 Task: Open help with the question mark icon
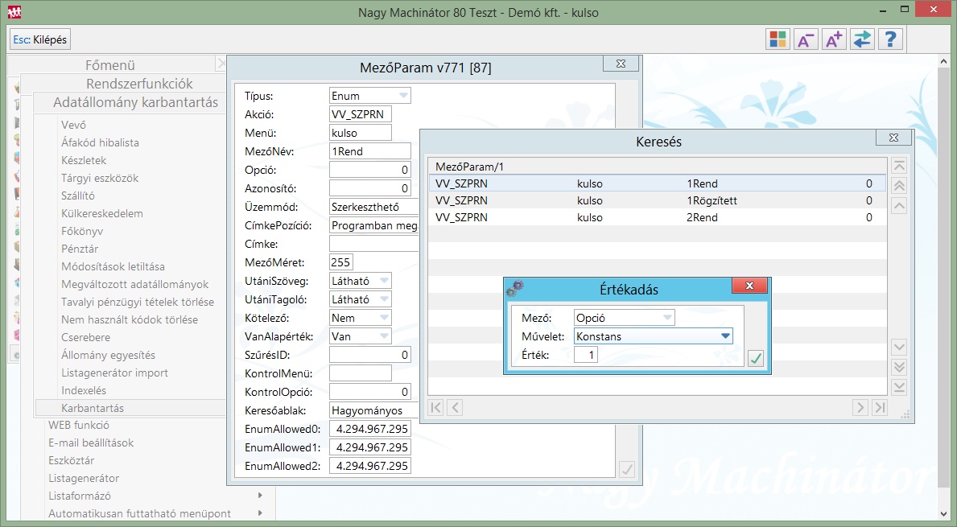click(889, 39)
